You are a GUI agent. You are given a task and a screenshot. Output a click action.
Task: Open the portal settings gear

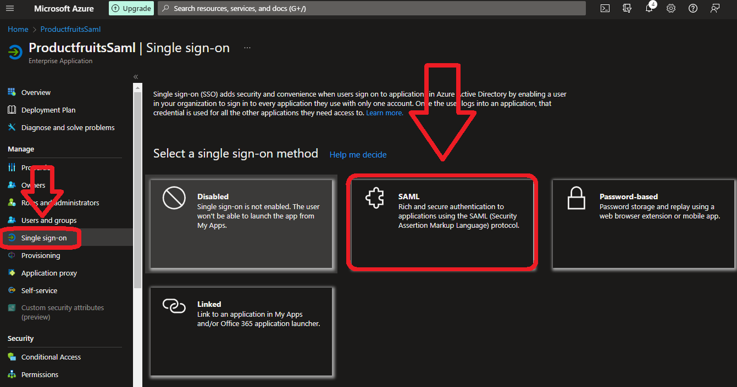(x=671, y=8)
